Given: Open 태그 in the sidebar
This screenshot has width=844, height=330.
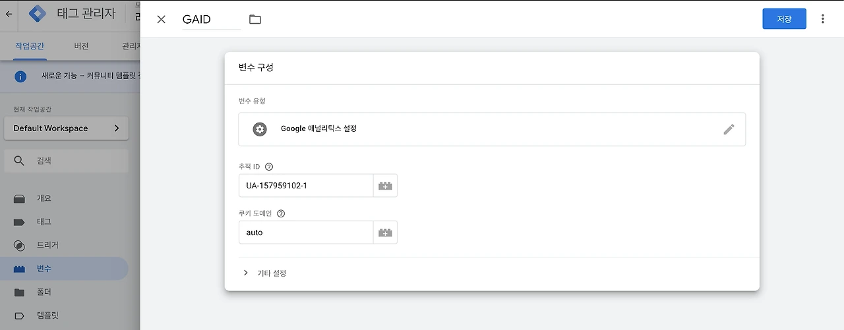Looking at the screenshot, I should click(44, 222).
